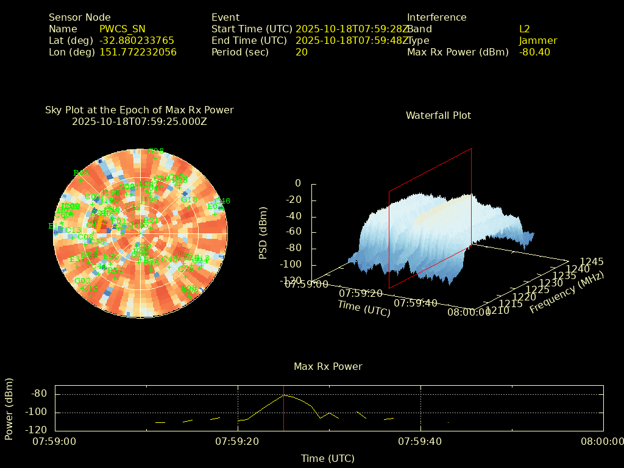The width and height of the screenshot is (624, 468).
Task: Click the 1245 MHz frequency axis label
Action: click(x=591, y=261)
